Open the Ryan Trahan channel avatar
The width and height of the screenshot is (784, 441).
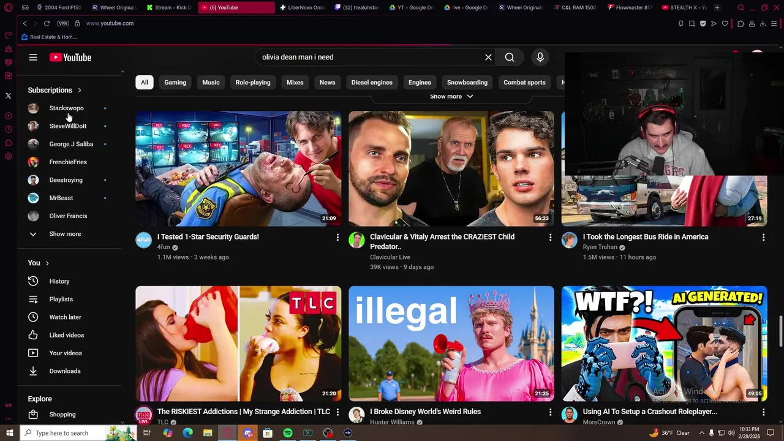(570, 240)
